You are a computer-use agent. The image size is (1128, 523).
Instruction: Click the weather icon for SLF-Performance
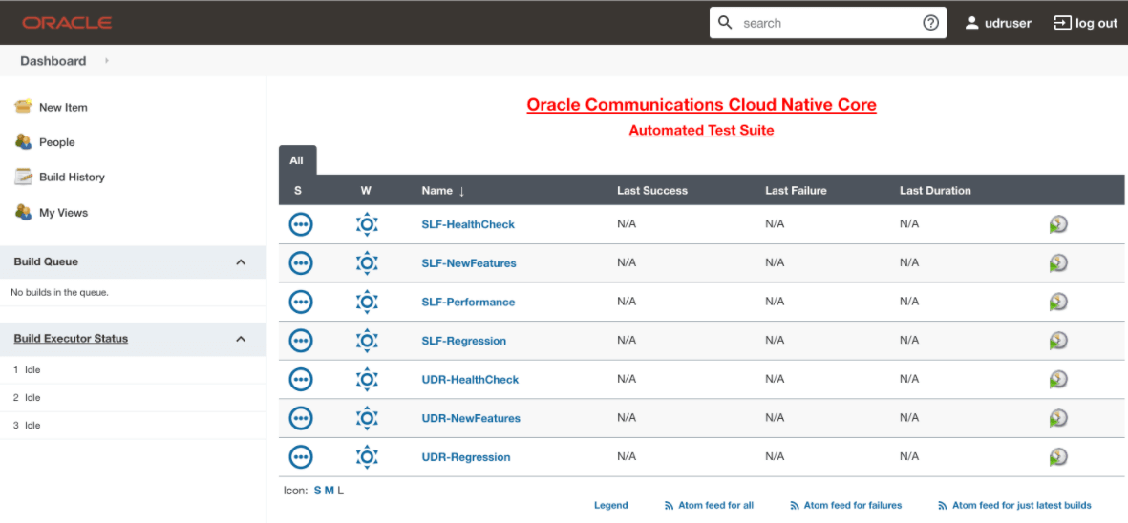coord(367,302)
